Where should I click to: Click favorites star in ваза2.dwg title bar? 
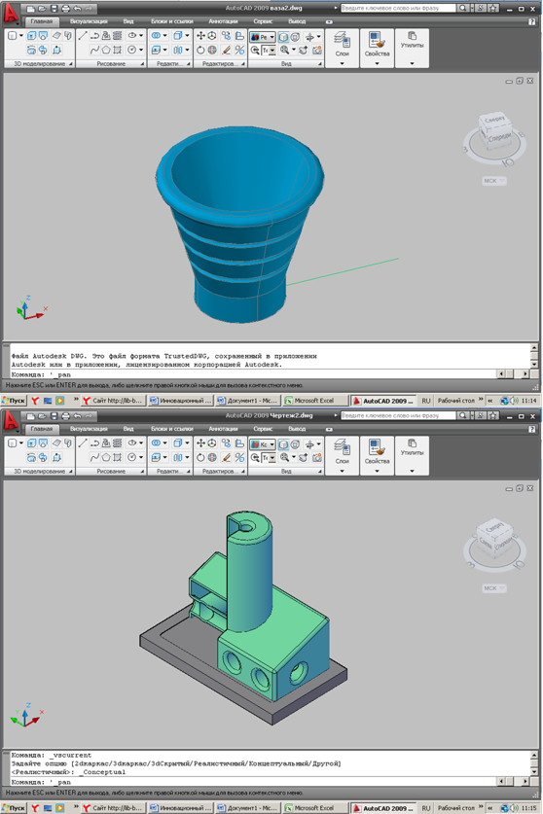click(x=493, y=9)
